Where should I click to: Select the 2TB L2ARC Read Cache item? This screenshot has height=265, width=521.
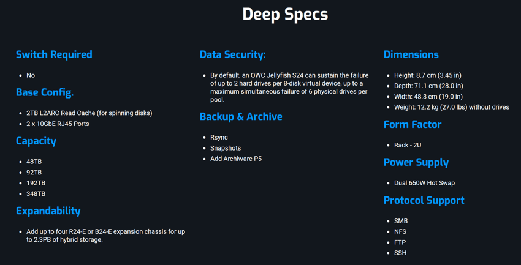(89, 113)
